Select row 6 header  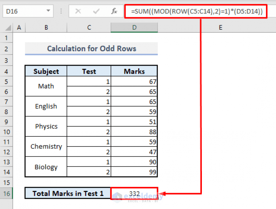(x=6, y=92)
